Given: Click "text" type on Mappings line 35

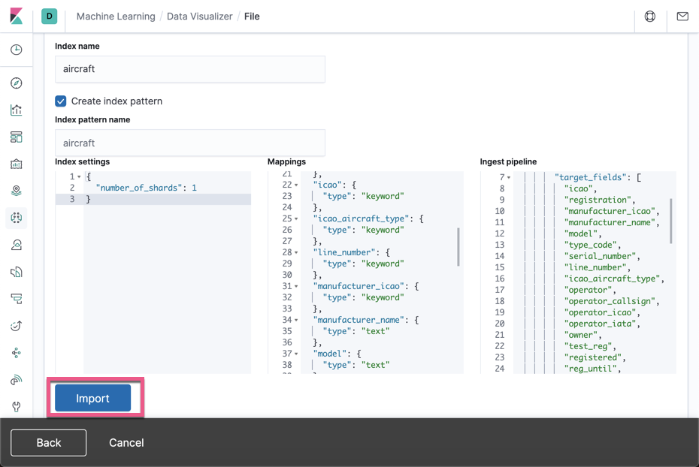Looking at the screenshot, I should tap(375, 331).
